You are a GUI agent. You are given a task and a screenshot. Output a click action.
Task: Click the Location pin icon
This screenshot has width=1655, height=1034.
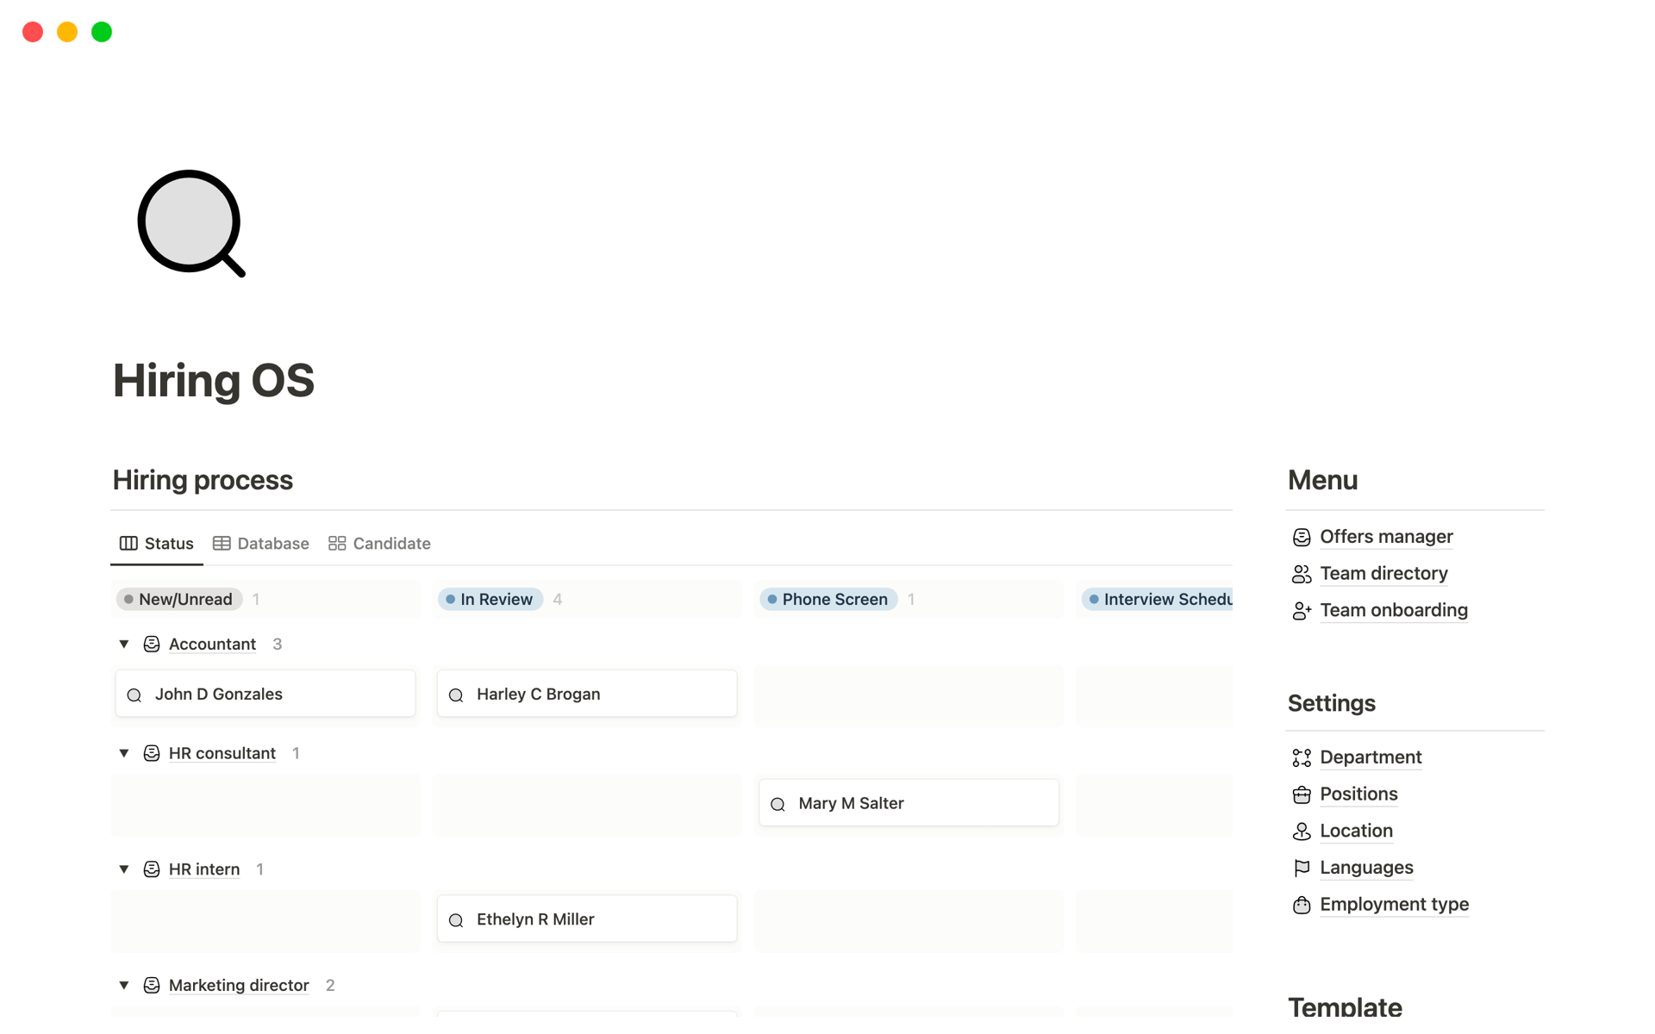pyautogui.click(x=1301, y=832)
